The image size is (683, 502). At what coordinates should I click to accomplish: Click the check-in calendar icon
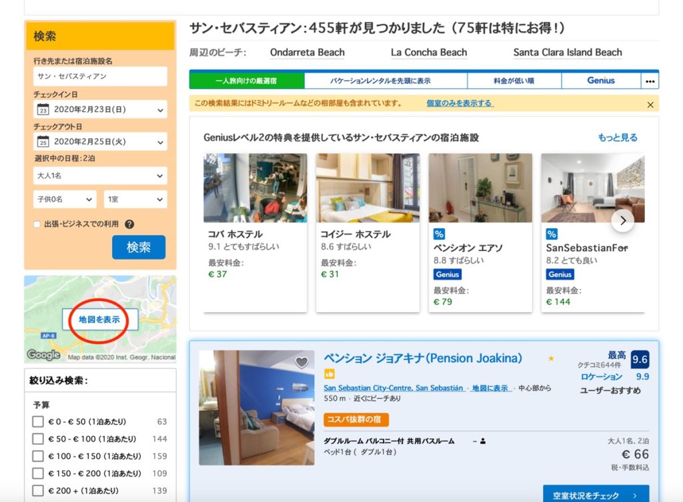point(43,110)
